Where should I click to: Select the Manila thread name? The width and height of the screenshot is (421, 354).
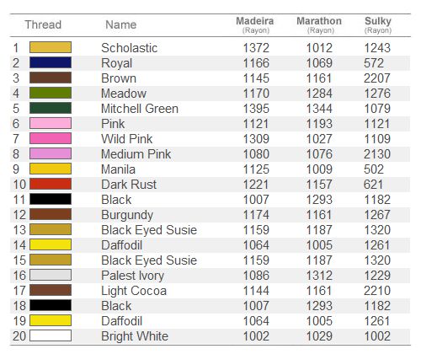(x=118, y=169)
